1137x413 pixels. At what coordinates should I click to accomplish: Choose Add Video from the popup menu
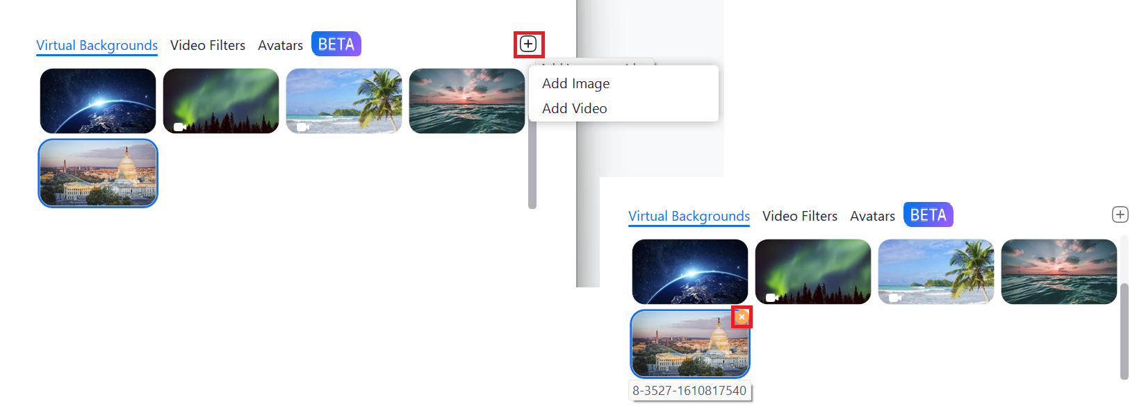574,108
